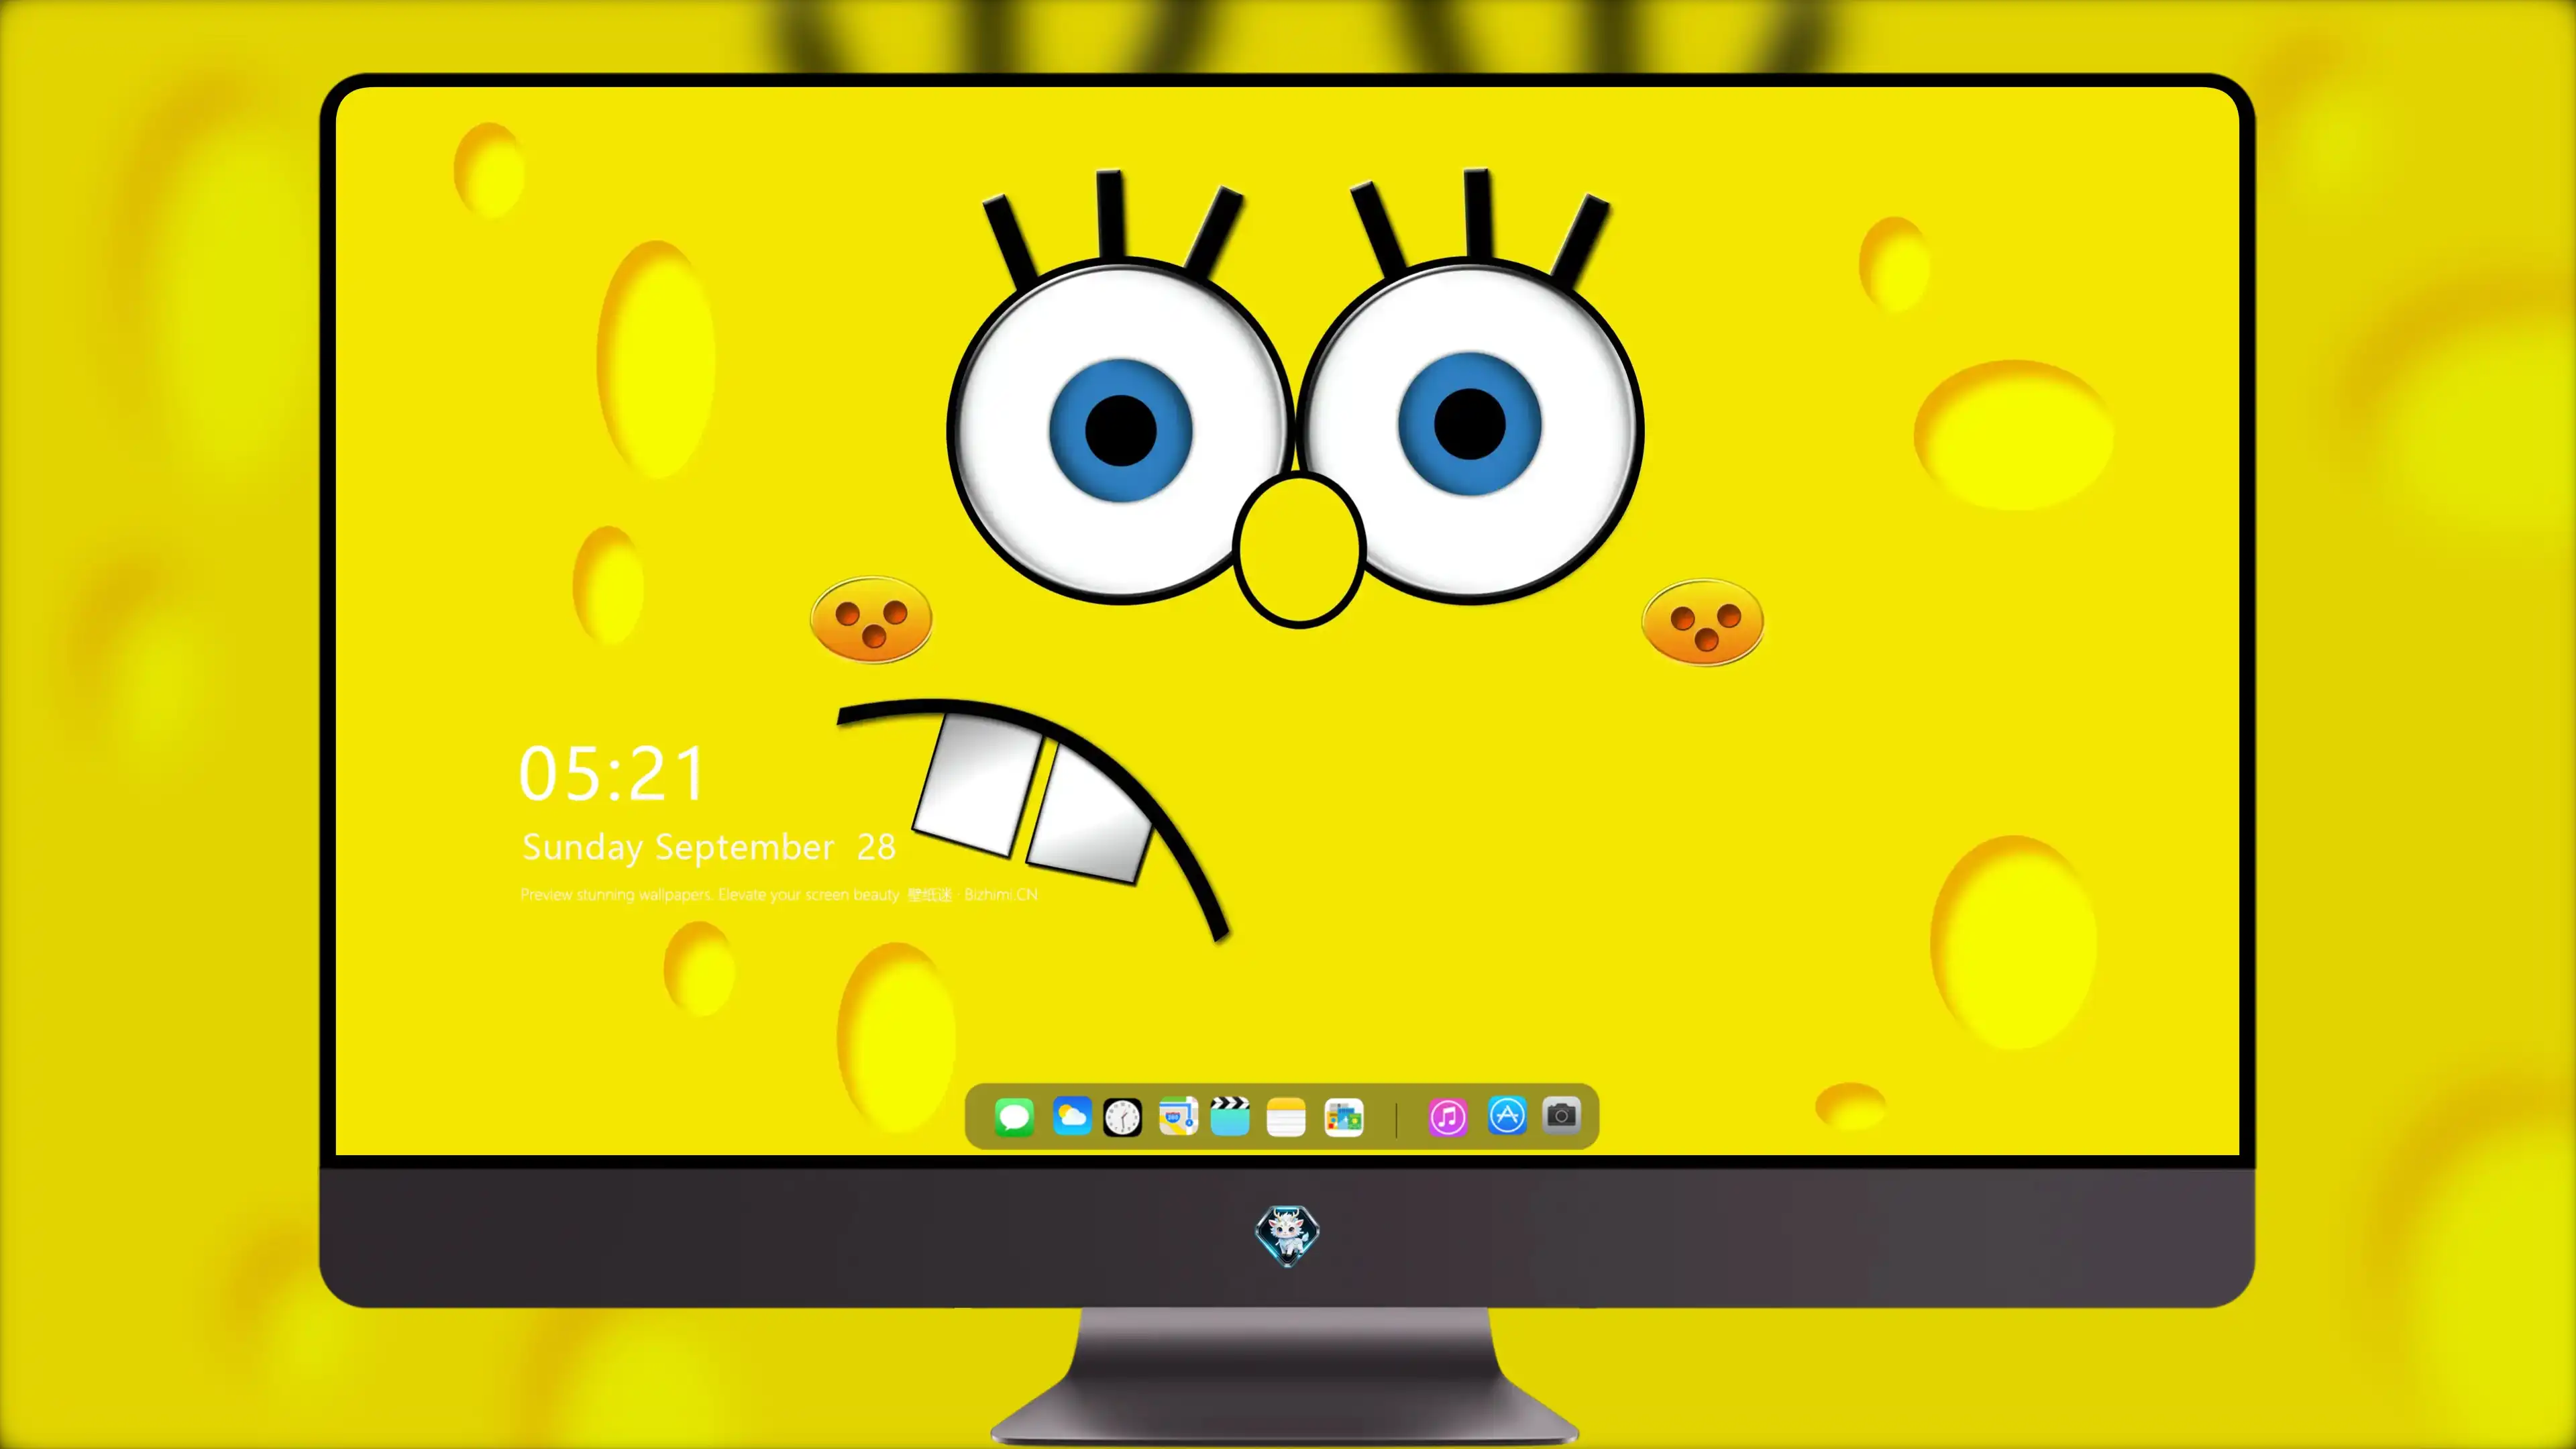Open the Messages app in the dock
This screenshot has height=1449, width=2576.
pos(1014,1117)
